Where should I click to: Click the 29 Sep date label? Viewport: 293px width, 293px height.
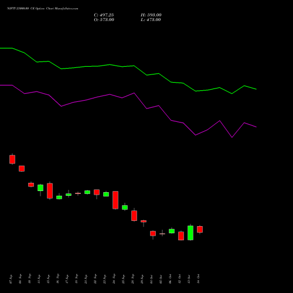click(142, 279)
